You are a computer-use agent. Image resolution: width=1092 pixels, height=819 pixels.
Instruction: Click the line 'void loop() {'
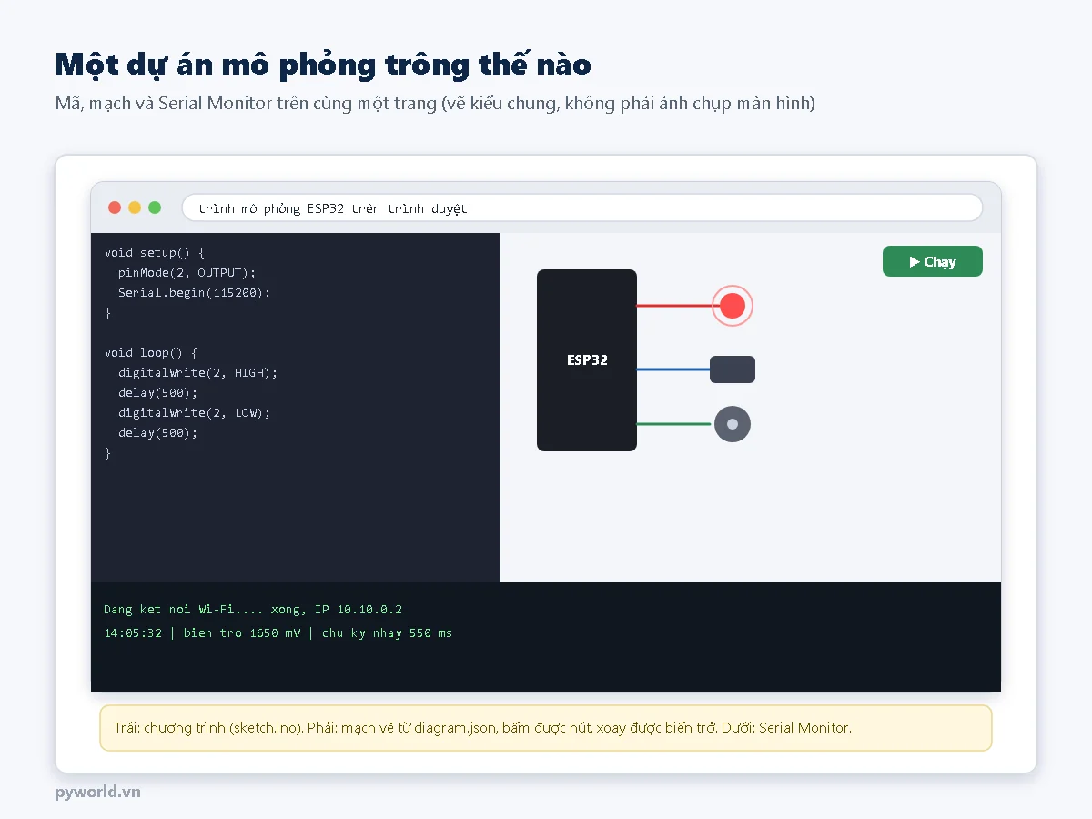[151, 352]
